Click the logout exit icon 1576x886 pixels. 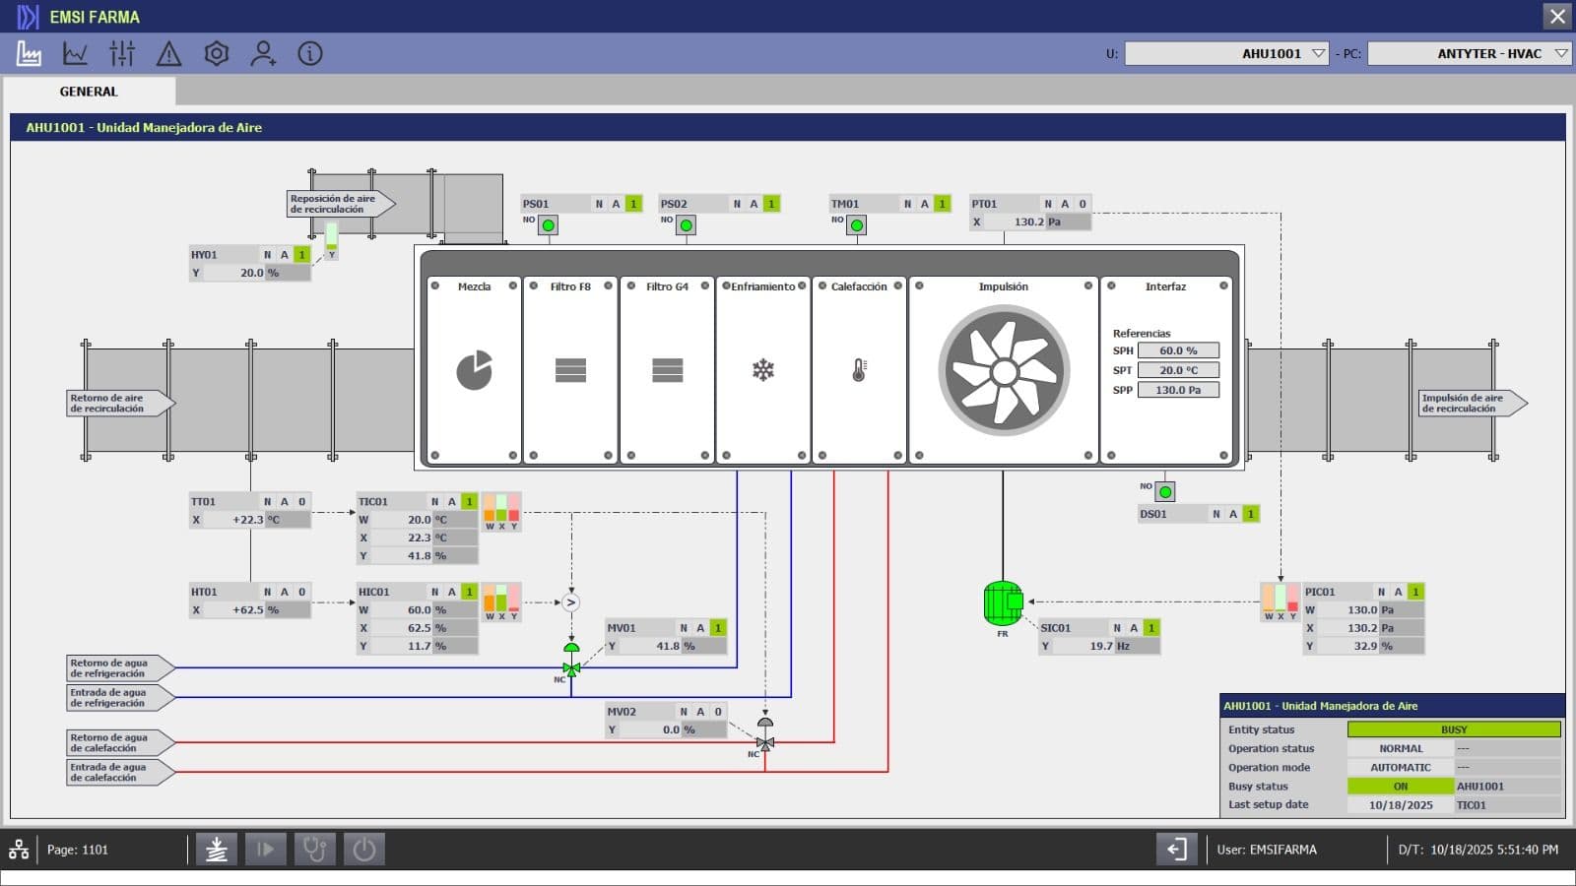coord(1176,850)
